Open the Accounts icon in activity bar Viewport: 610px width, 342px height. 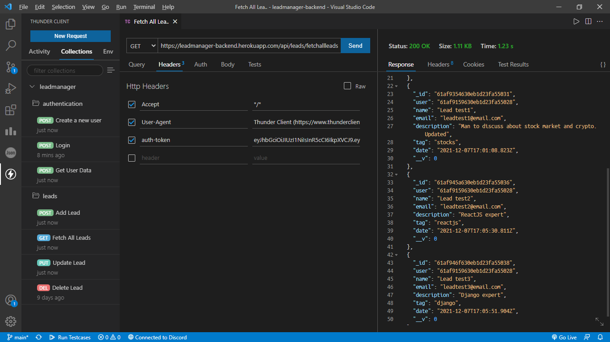pos(11,300)
